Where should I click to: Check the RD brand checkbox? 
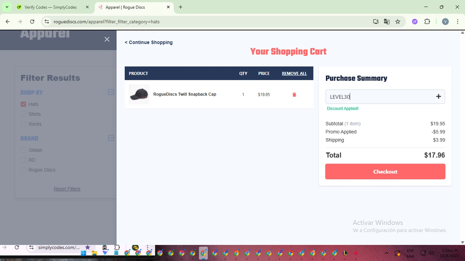point(23,160)
